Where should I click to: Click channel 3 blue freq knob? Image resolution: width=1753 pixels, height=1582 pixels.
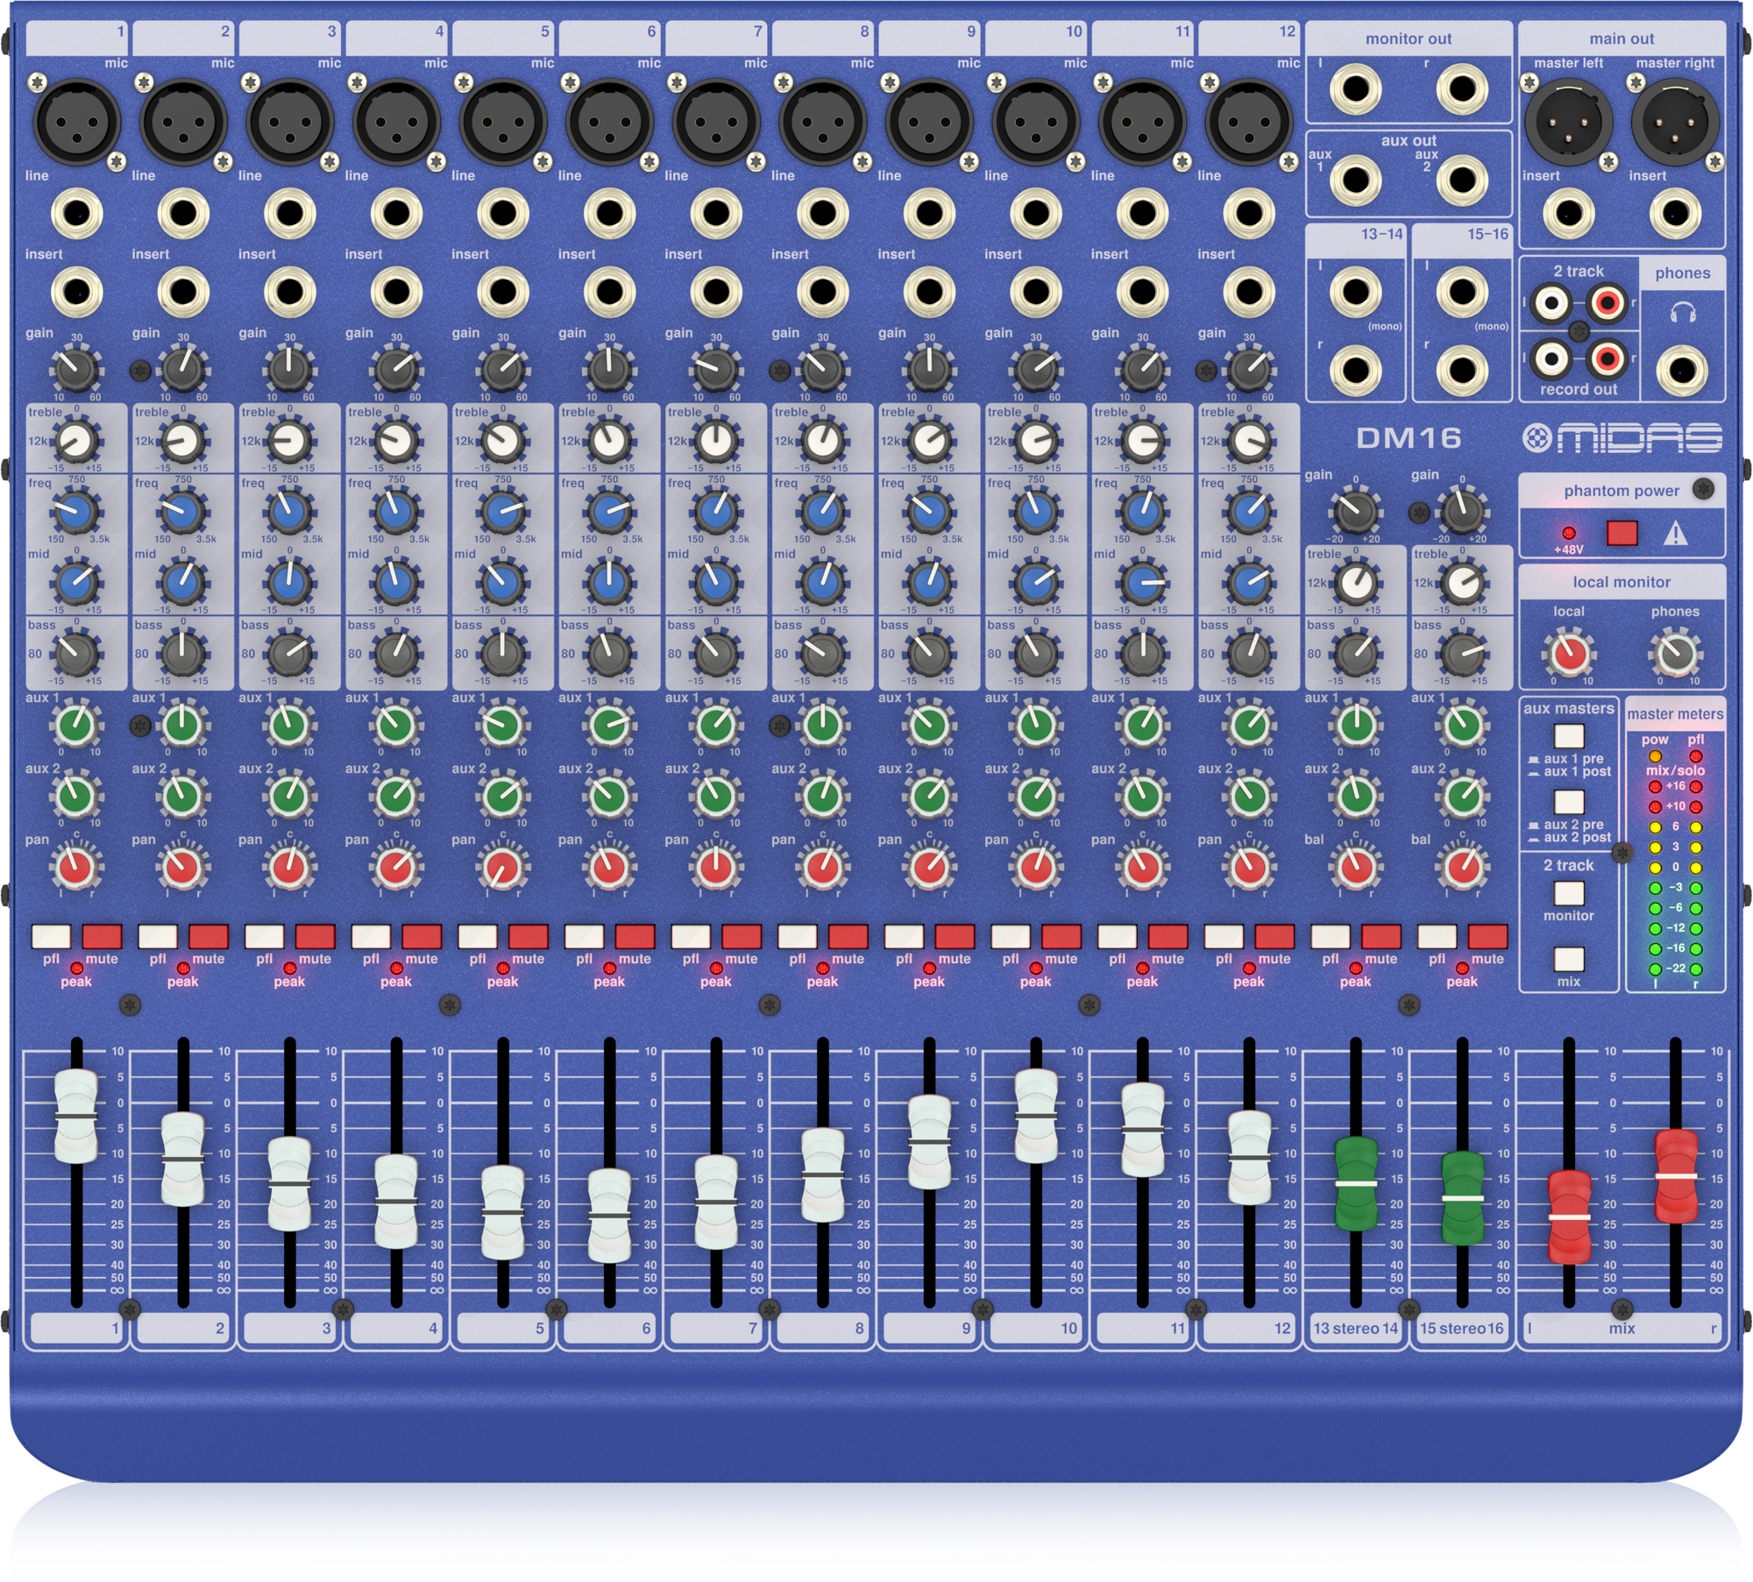289,512
